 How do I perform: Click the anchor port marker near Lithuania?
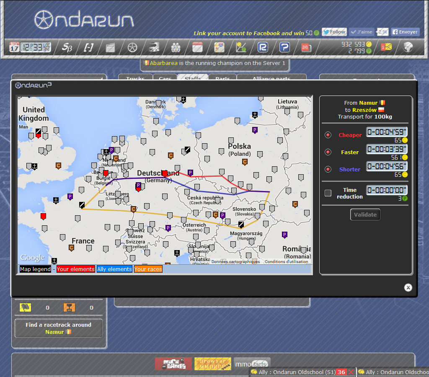point(255,115)
